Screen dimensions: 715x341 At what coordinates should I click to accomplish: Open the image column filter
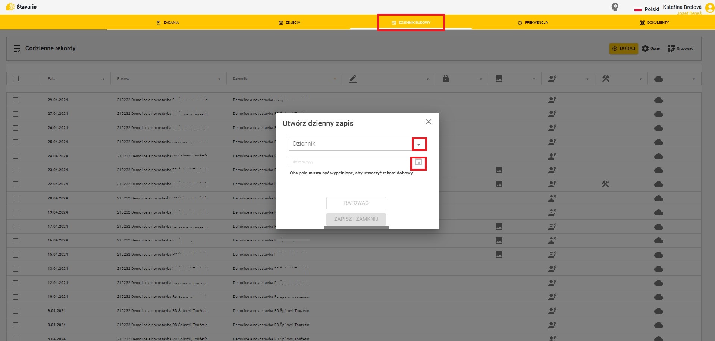[x=534, y=79]
